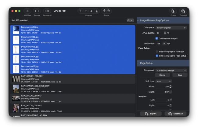Move selection to bottom with Arrange icon
198x128 pixels.
click(97, 11)
